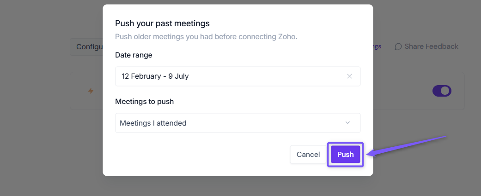
Task: Click the chevron arrow in Meetings dropdown
Action: (x=347, y=123)
